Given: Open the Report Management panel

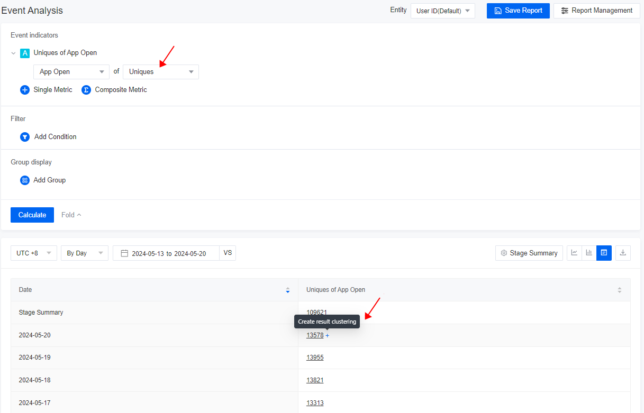Looking at the screenshot, I should tap(596, 10).
